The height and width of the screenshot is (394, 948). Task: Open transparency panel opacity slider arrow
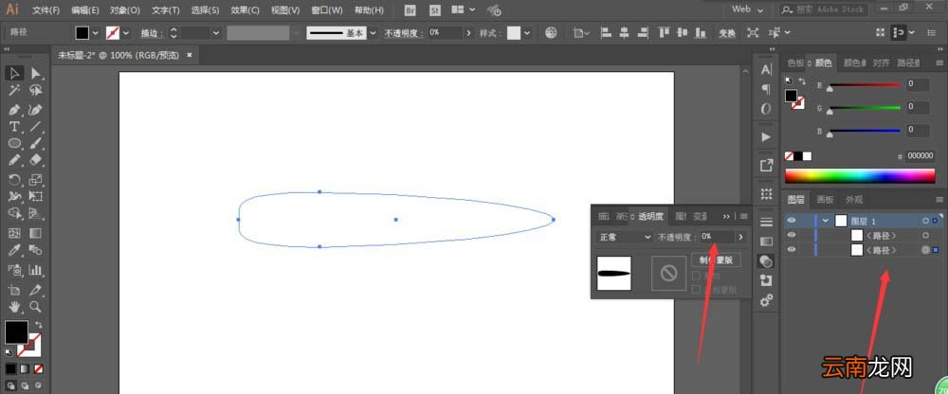coord(740,237)
